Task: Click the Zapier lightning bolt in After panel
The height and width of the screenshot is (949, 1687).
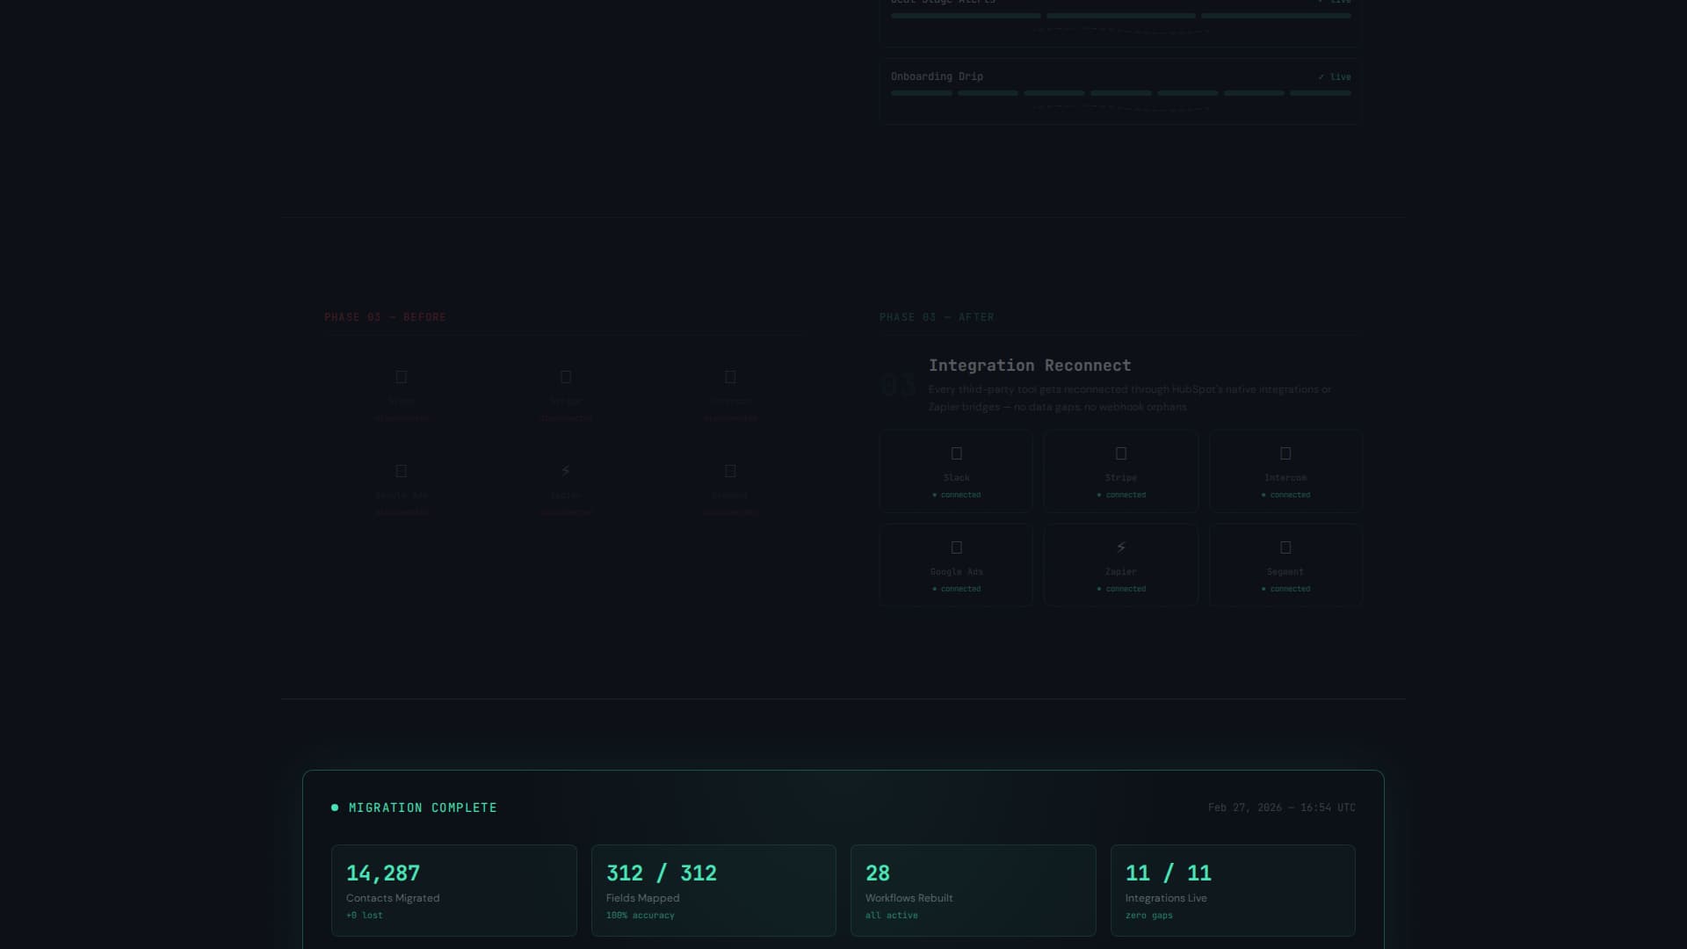Action: pyautogui.click(x=1121, y=547)
